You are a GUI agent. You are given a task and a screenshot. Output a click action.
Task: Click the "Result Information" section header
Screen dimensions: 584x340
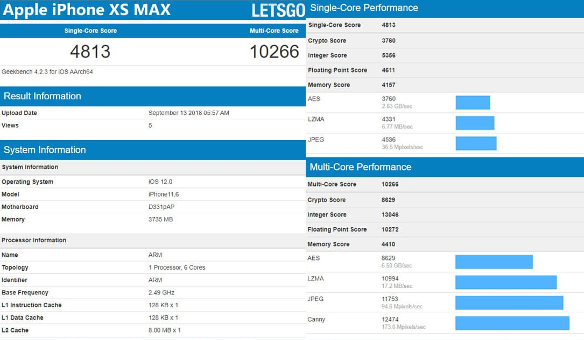tap(153, 96)
